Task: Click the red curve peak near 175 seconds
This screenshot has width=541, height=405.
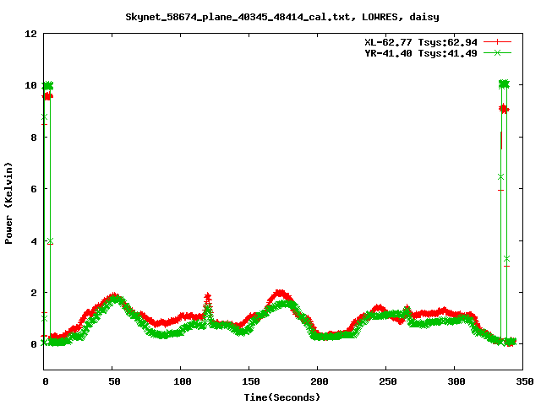Action: [x=280, y=293]
